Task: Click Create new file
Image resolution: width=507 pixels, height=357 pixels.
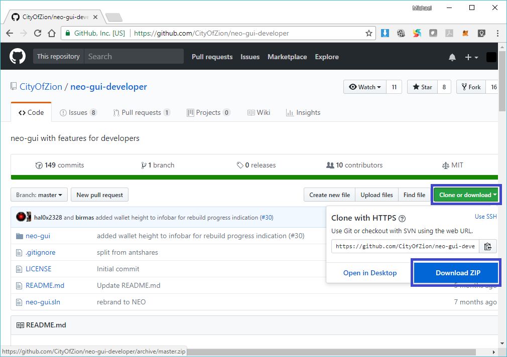Action: pos(329,195)
